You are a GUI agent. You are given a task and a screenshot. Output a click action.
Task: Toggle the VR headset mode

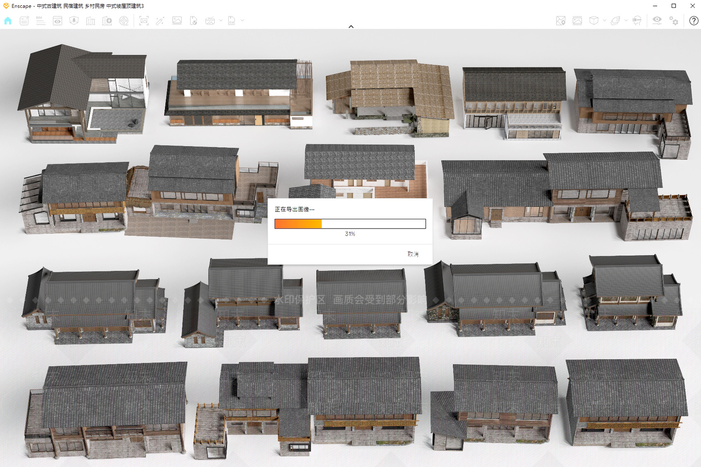click(x=637, y=21)
